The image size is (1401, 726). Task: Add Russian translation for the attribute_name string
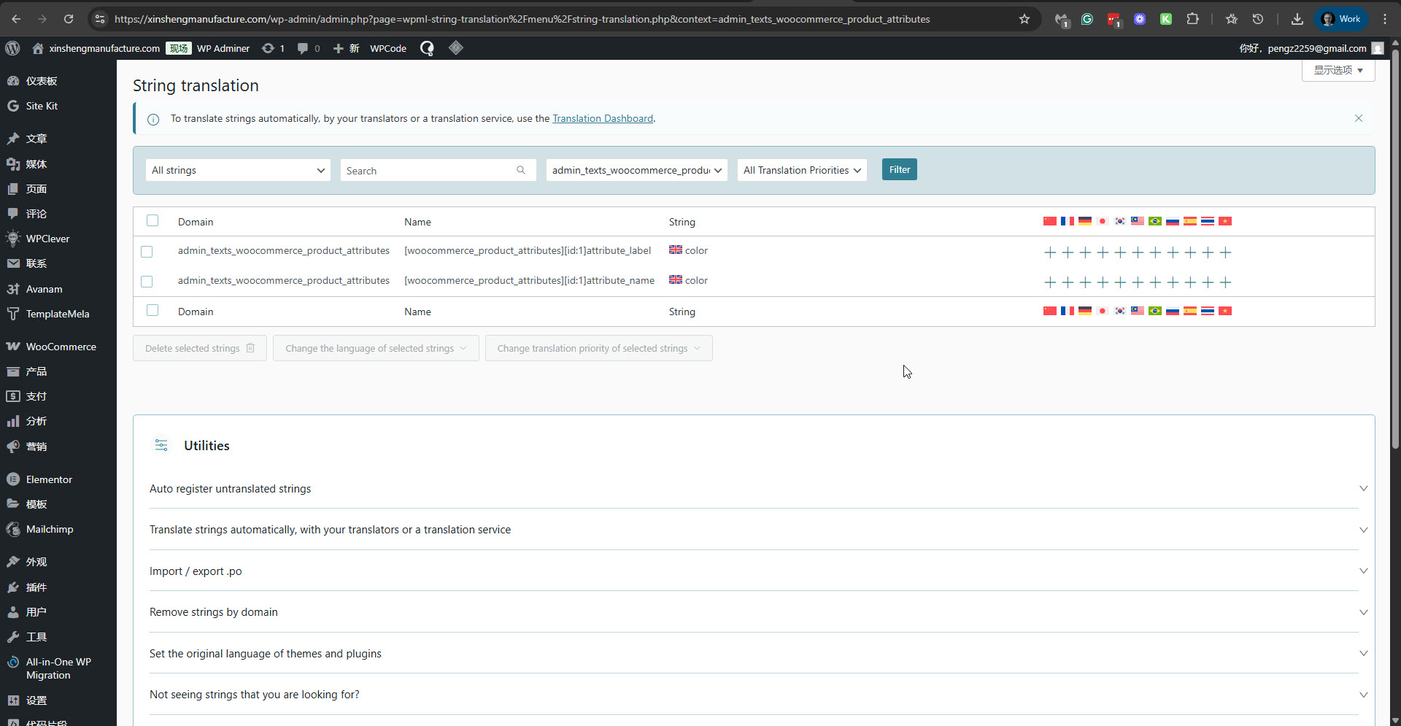click(x=1173, y=282)
